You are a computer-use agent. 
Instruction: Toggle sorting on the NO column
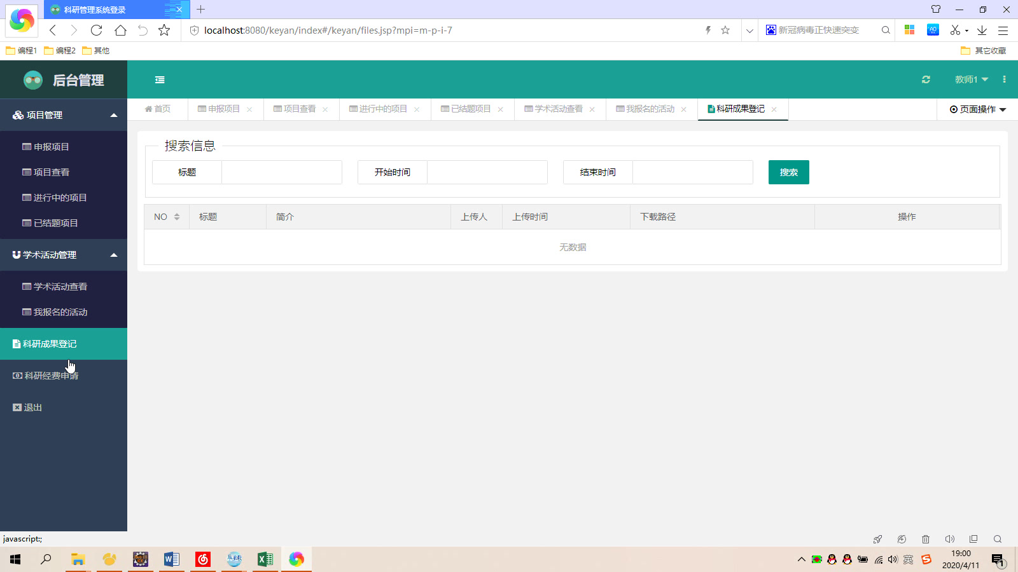[x=177, y=216]
